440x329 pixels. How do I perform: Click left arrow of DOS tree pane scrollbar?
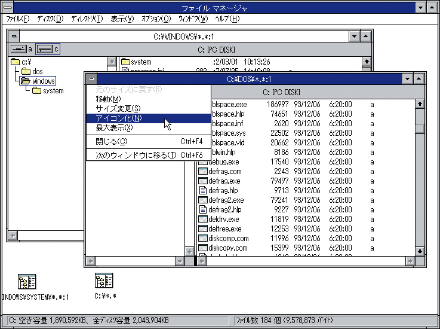pos(91,261)
